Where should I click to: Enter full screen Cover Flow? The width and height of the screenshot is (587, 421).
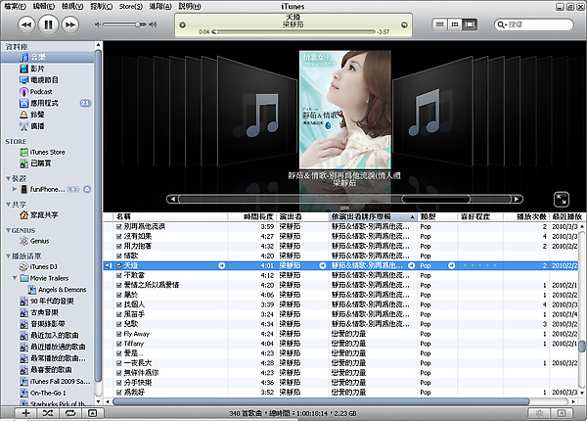[x=562, y=200]
